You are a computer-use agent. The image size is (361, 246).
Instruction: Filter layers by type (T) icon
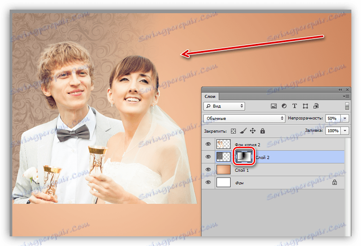click(294, 106)
